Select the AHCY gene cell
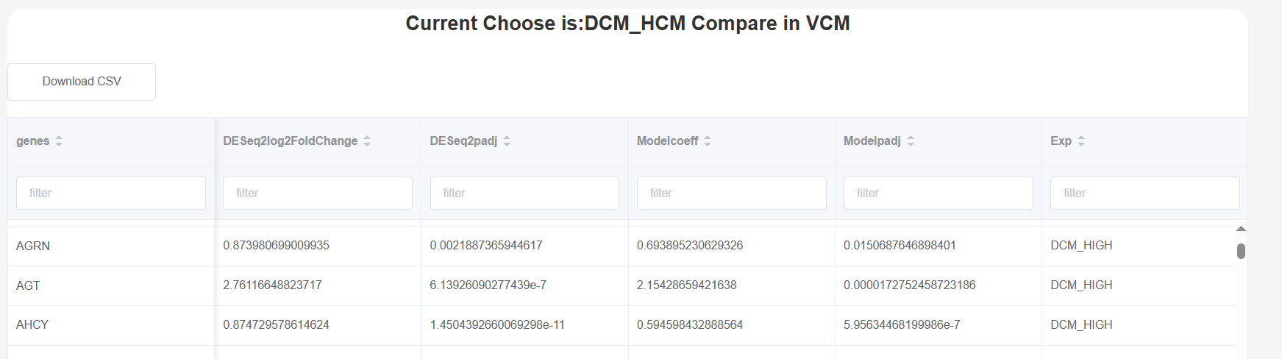 coord(32,325)
